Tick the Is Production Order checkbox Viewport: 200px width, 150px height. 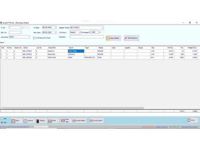pyautogui.click(x=34, y=38)
